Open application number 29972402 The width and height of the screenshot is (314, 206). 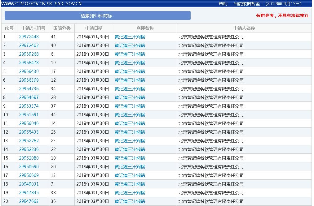29,45
